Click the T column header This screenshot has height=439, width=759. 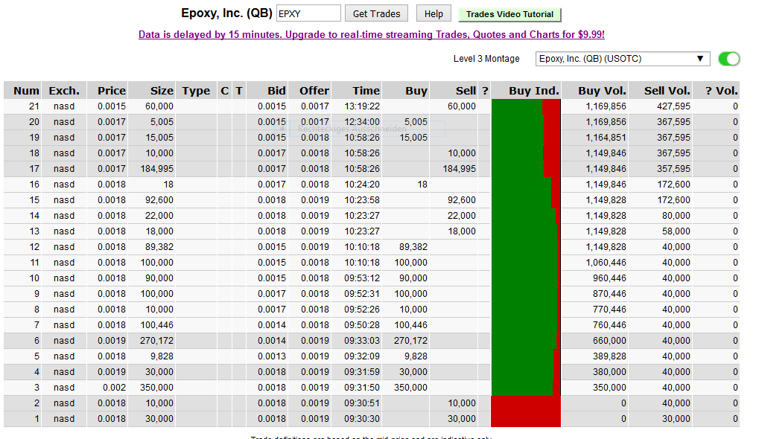239,91
